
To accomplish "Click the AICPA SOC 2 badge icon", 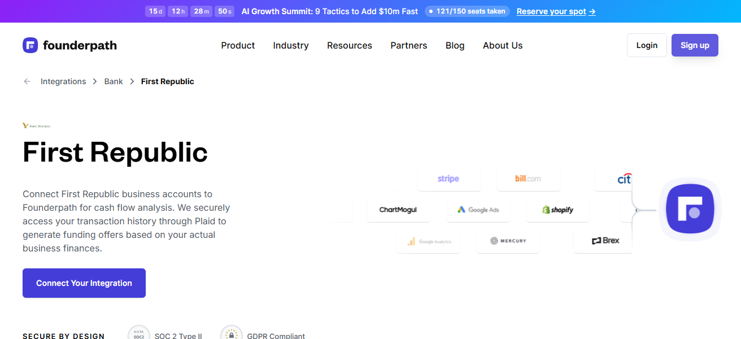I will tap(139, 333).
